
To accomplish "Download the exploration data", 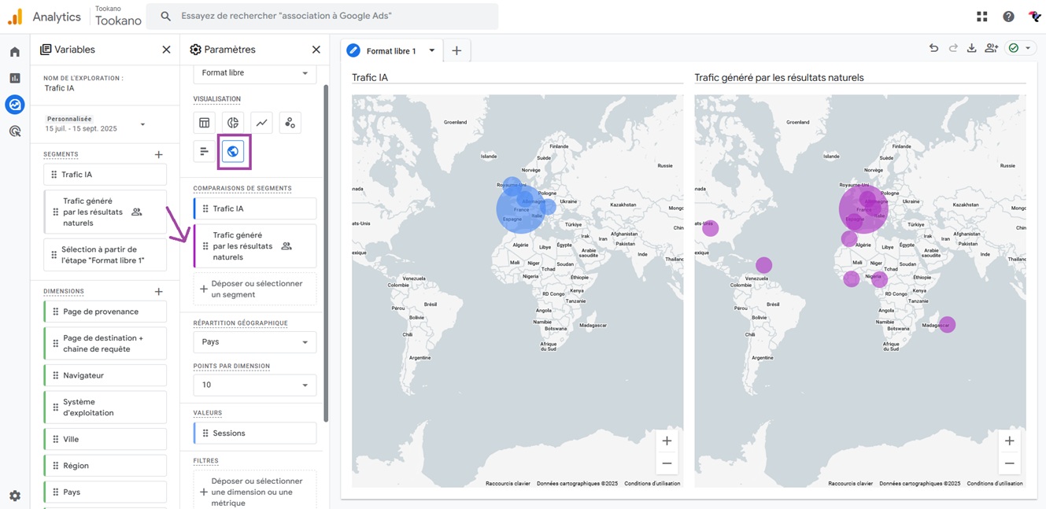I will [971, 48].
